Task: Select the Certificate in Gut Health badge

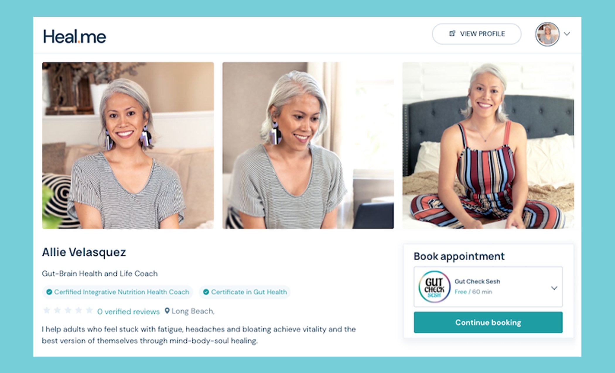Action: [245, 292]
